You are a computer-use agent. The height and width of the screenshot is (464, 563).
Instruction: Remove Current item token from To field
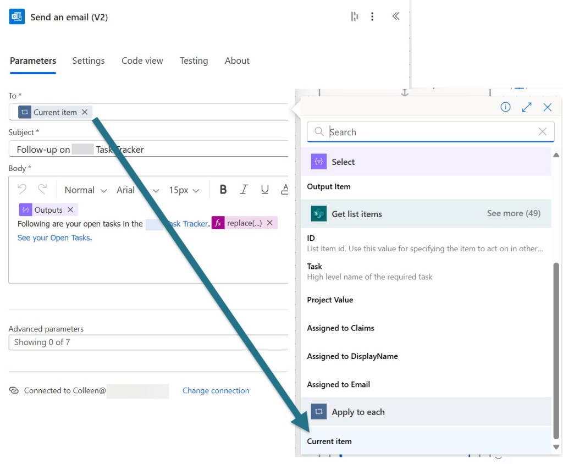(x=85, y=112)
